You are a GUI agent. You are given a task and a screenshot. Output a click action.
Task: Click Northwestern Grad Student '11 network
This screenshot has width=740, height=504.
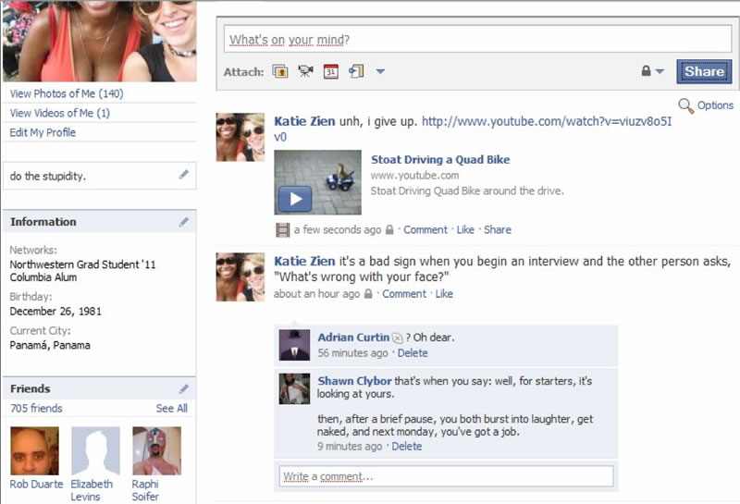click(x=82, y=264)
